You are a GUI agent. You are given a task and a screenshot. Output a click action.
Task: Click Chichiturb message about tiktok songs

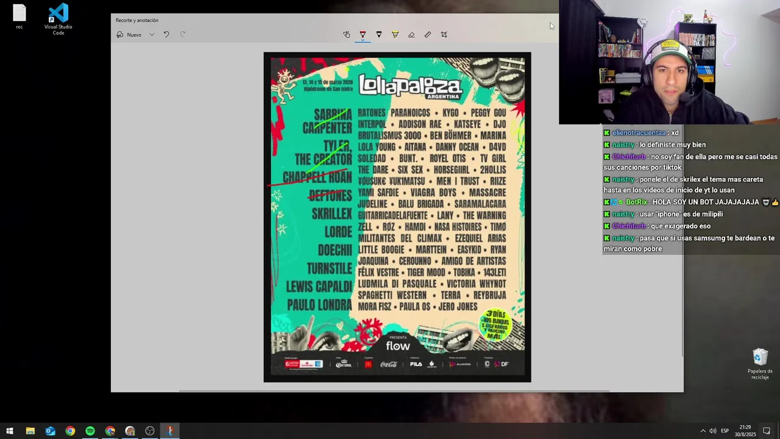coord(690,162)
